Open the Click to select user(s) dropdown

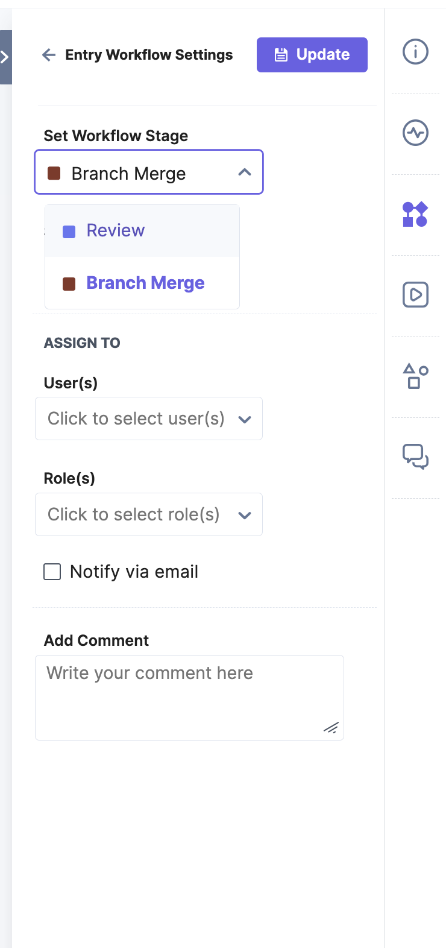click(149, 419)
